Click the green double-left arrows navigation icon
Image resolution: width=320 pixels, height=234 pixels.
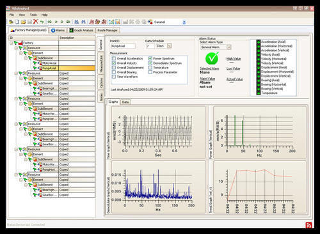(50, 22)
